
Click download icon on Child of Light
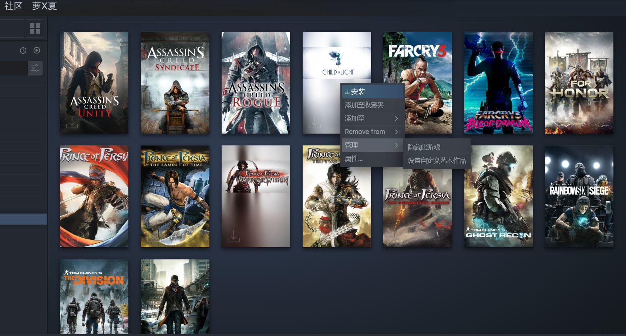point(314,122)
